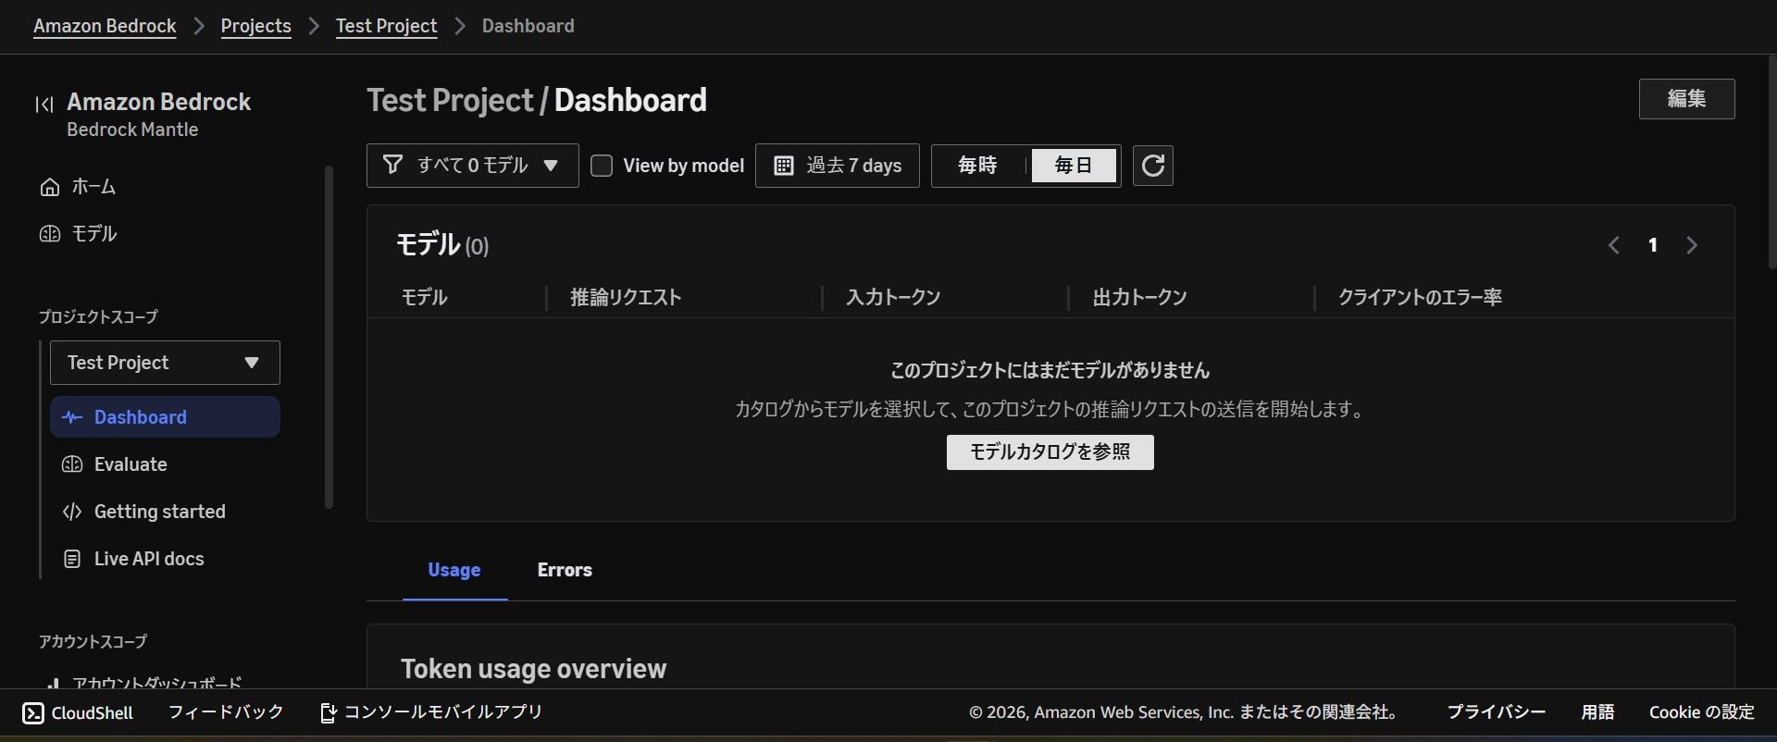Switch granularity to 毎時 (hourly)
The image size is (1777, 742).
click(978, 166)
